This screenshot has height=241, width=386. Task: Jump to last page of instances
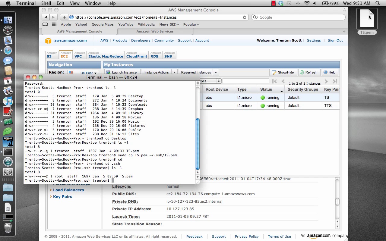(x=335, y=81)
